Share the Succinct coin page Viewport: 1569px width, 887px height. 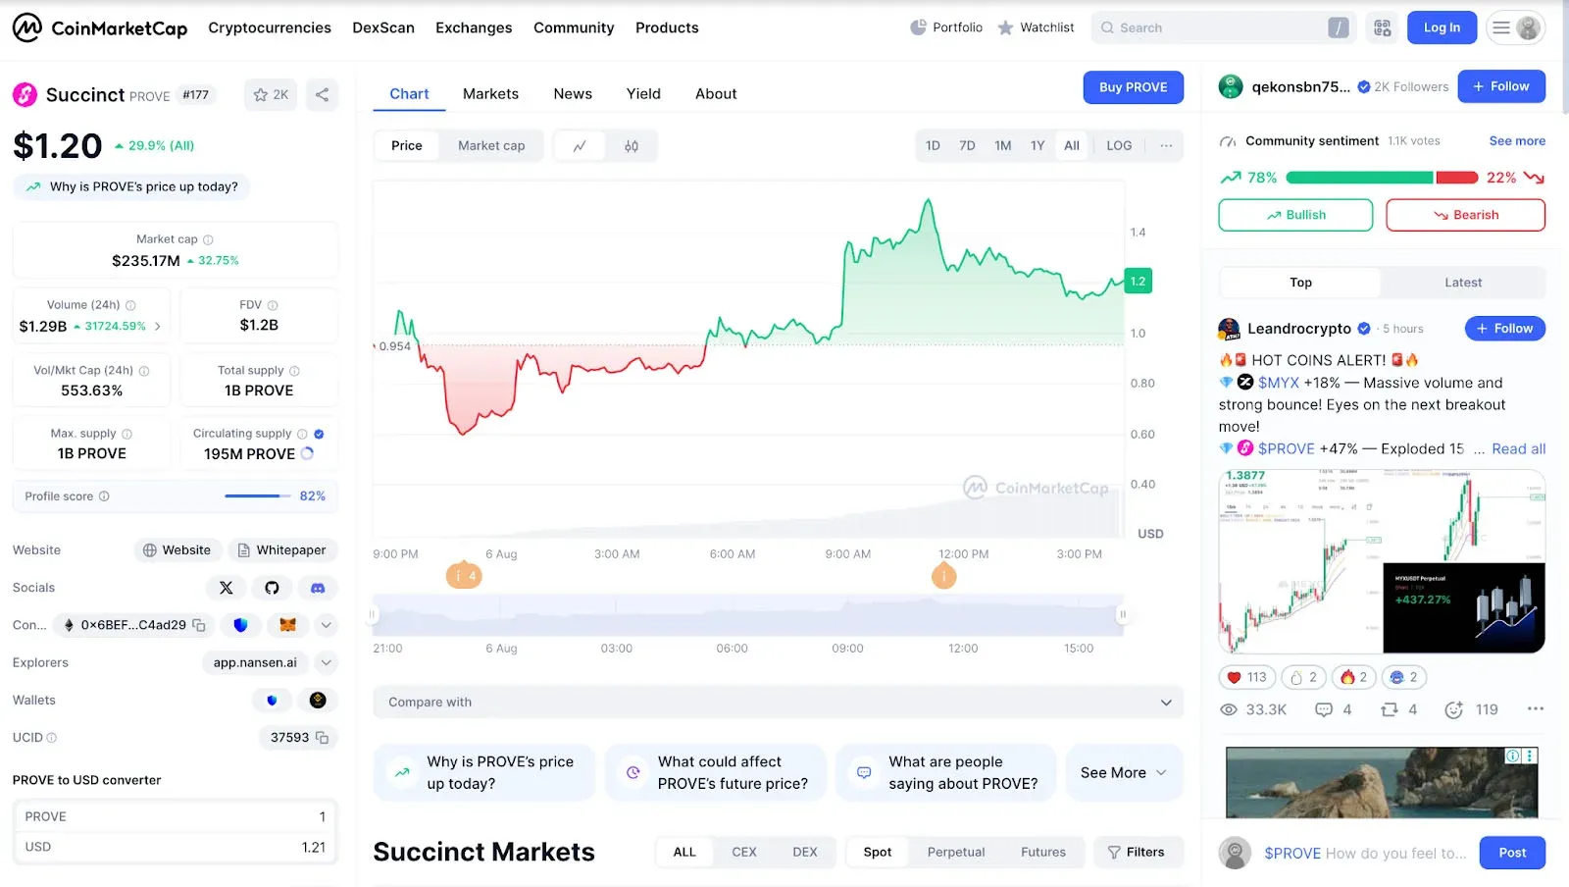click(322, 94)
